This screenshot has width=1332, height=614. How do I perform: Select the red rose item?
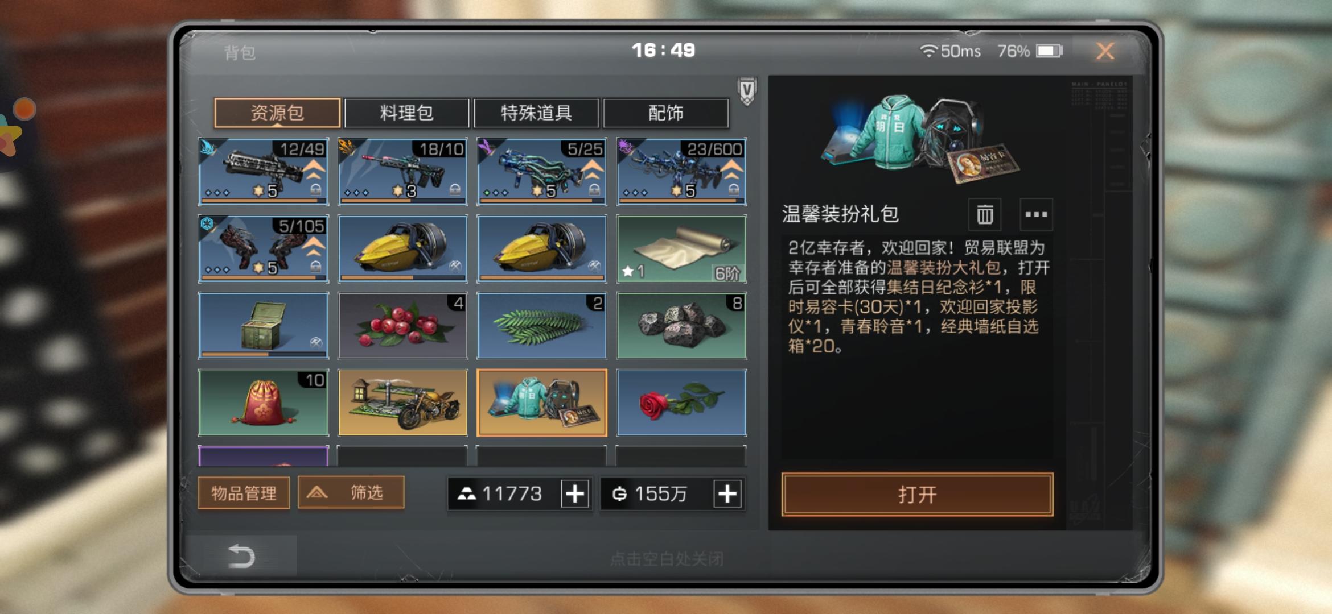pyautogui.click(x=681, y=403)
